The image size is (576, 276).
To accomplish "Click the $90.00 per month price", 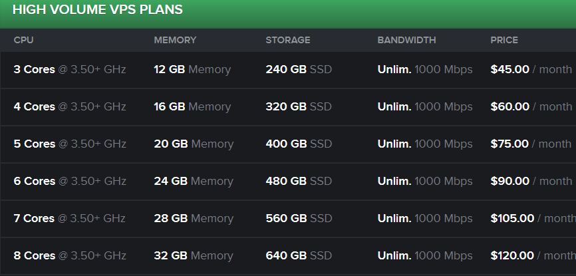I will pos(531,181).
